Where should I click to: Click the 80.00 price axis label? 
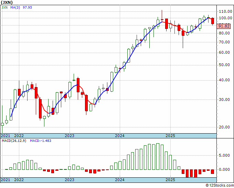224,33
